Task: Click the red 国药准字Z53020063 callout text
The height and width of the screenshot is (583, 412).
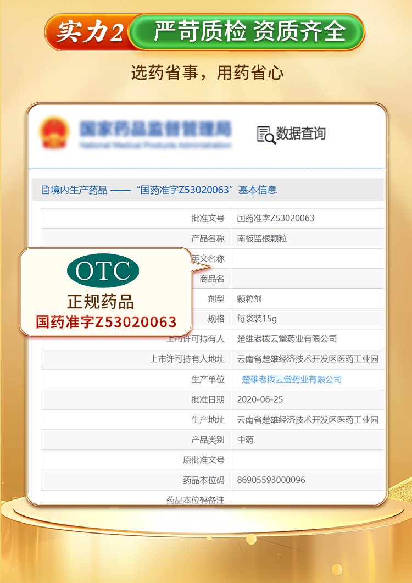Action: click(x=106, y=322)
